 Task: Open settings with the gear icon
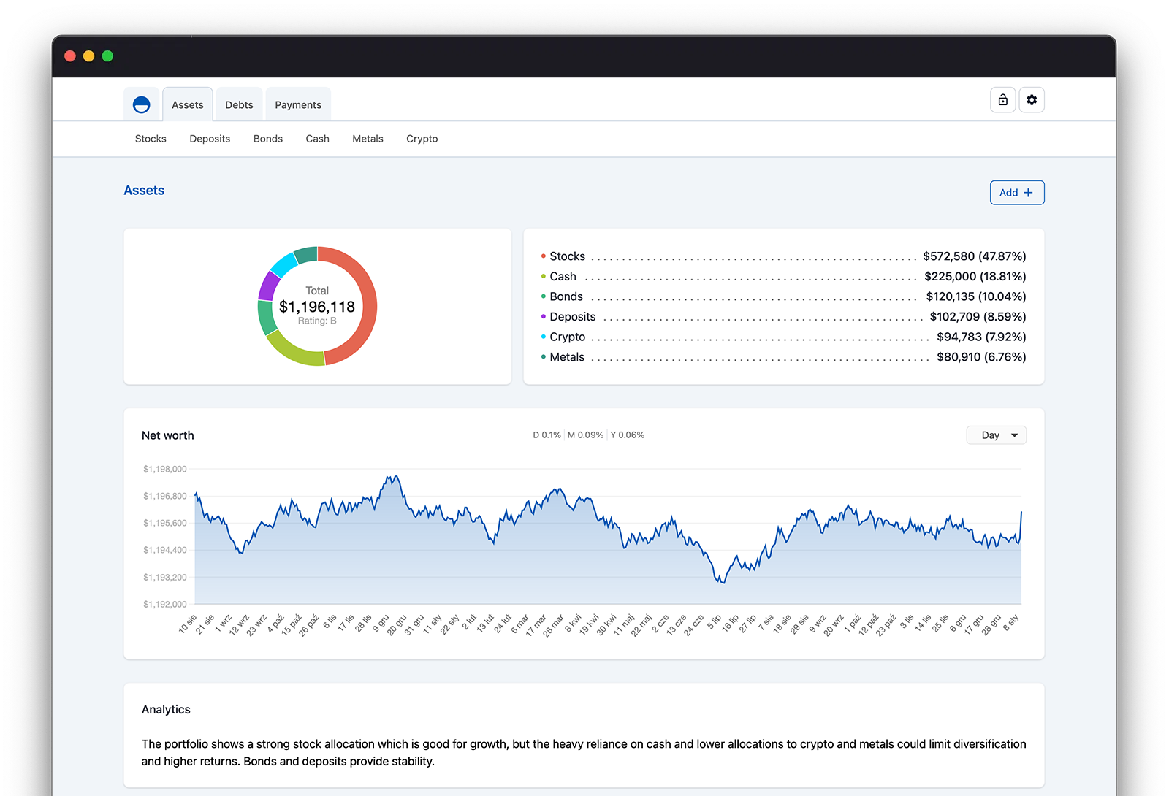[x=1032, y=100]
